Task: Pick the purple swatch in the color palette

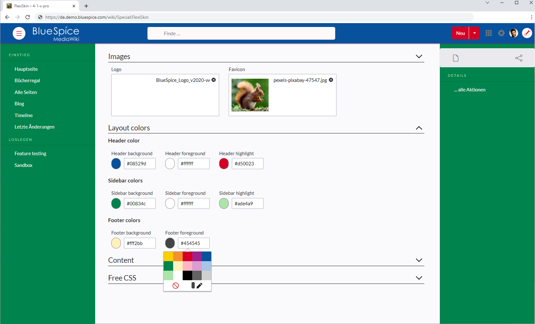Action: [197, 256]
